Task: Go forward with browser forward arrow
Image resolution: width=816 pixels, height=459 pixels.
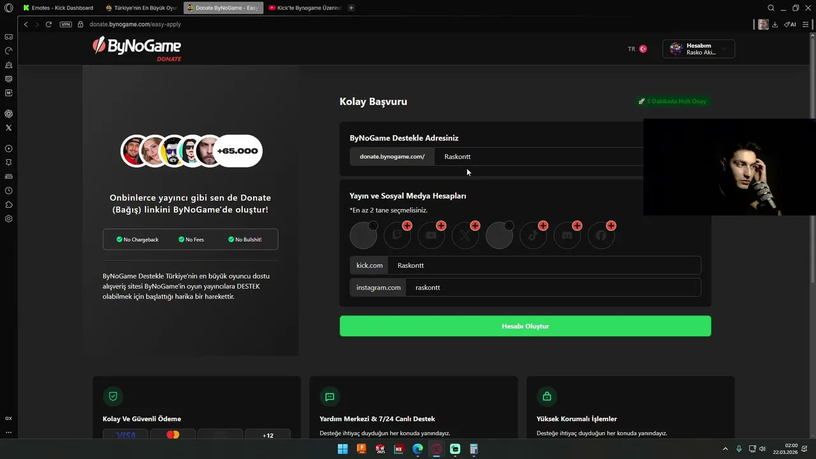Action: 37,24
